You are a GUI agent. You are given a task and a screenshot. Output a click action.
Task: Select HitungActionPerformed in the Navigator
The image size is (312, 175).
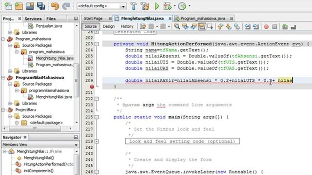[x=49, y=164]
